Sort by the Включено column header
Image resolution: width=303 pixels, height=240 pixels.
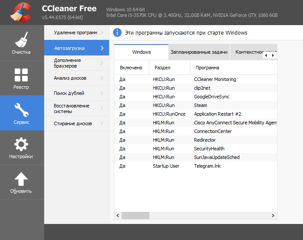pyautogui.click(x=132, y=68)
